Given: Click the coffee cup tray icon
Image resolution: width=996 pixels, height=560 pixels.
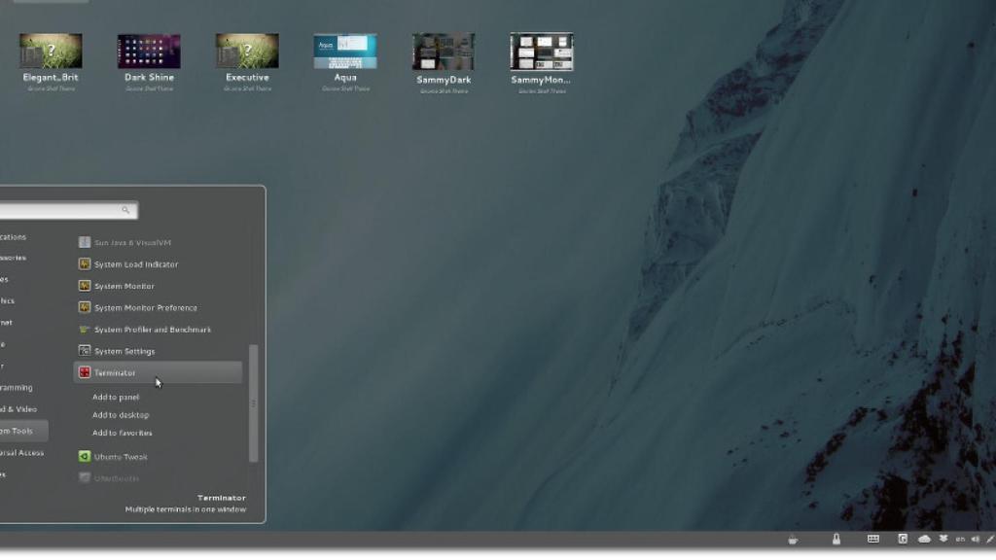Looking at the screenshot, I should [x=793, y=539].
